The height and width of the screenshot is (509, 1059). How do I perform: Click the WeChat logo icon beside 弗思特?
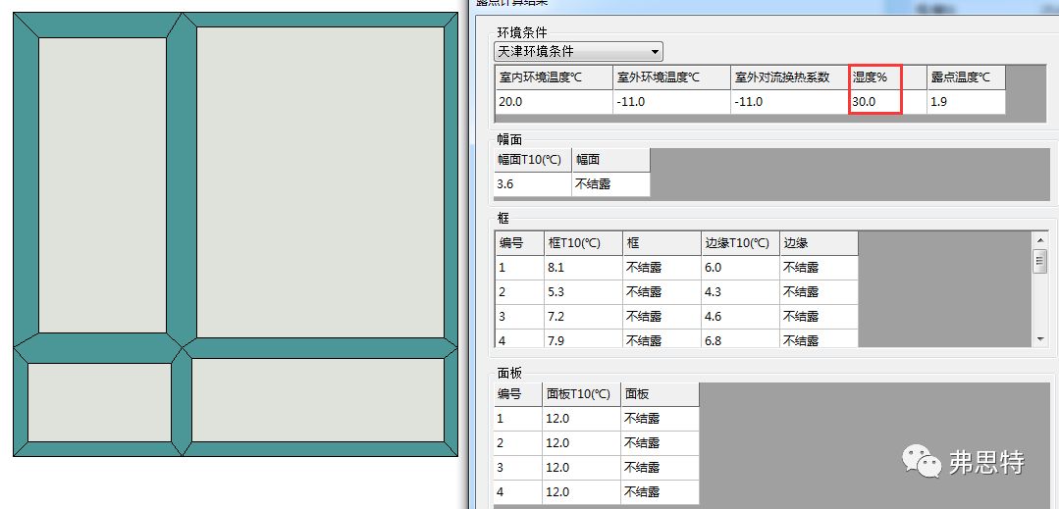click(921, 461)
